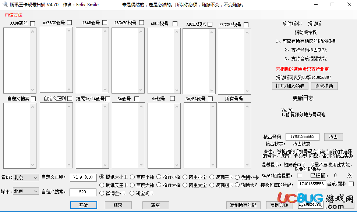The image size is (357, 212).
Task: Enable the 自定义正则 checkbox
Action: click(x=70, y=98)
